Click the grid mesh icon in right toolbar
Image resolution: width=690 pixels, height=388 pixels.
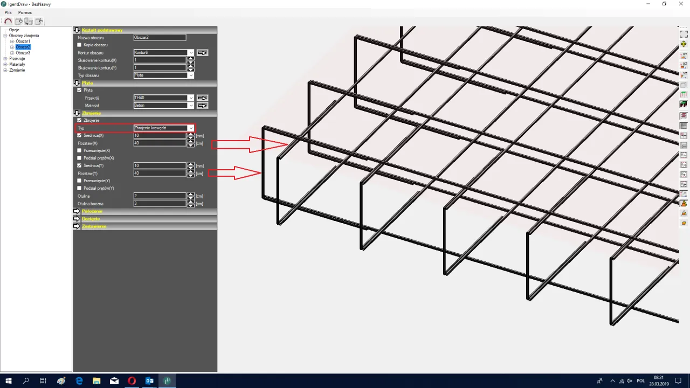click(684, 126)
